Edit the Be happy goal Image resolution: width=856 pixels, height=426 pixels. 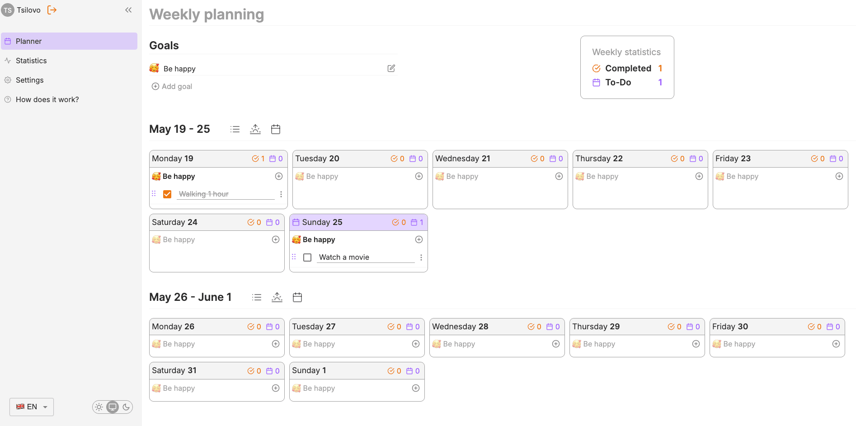tap(391, 68)
